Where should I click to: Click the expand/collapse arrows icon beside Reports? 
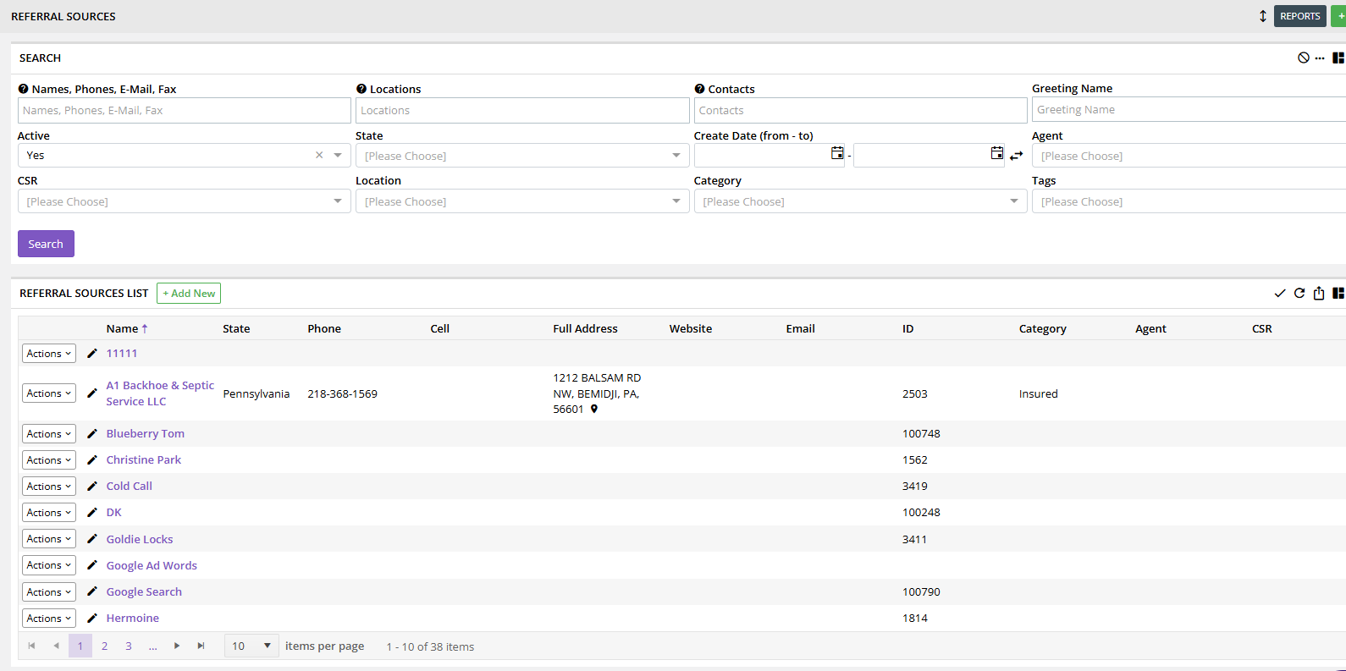pos(1263,16)
